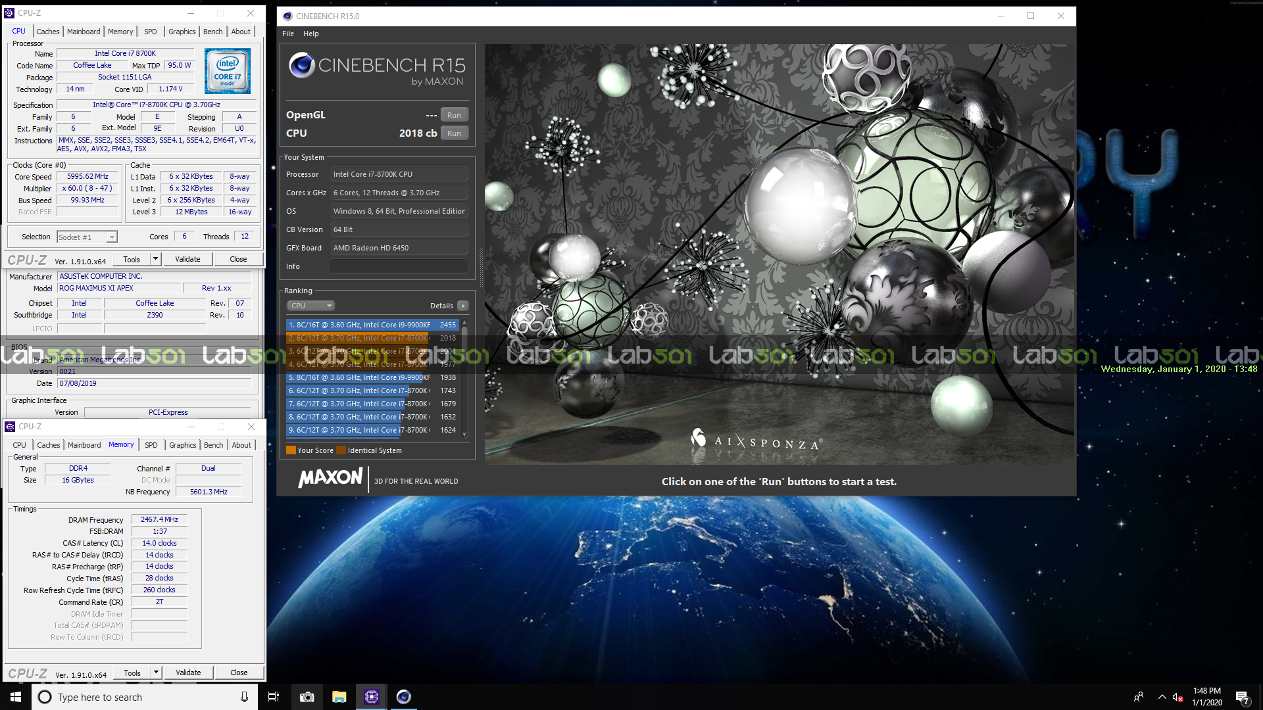Click the Details label in Ranking

(x=441, y=306)
